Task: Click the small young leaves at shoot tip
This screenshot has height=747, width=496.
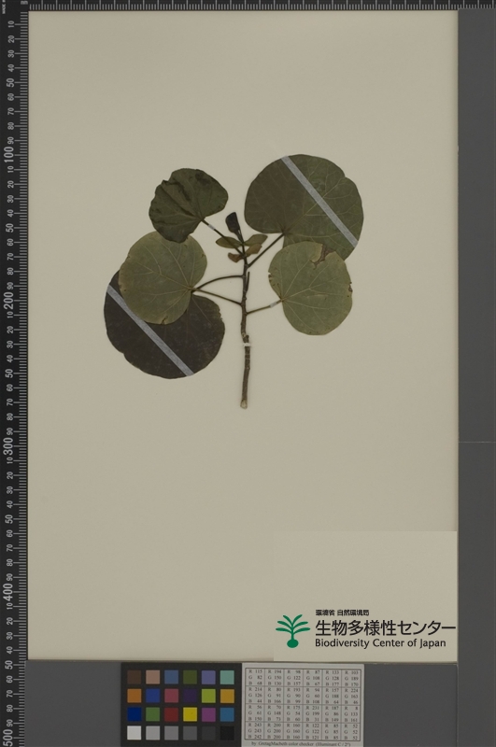Action: [x=241, y=238]
